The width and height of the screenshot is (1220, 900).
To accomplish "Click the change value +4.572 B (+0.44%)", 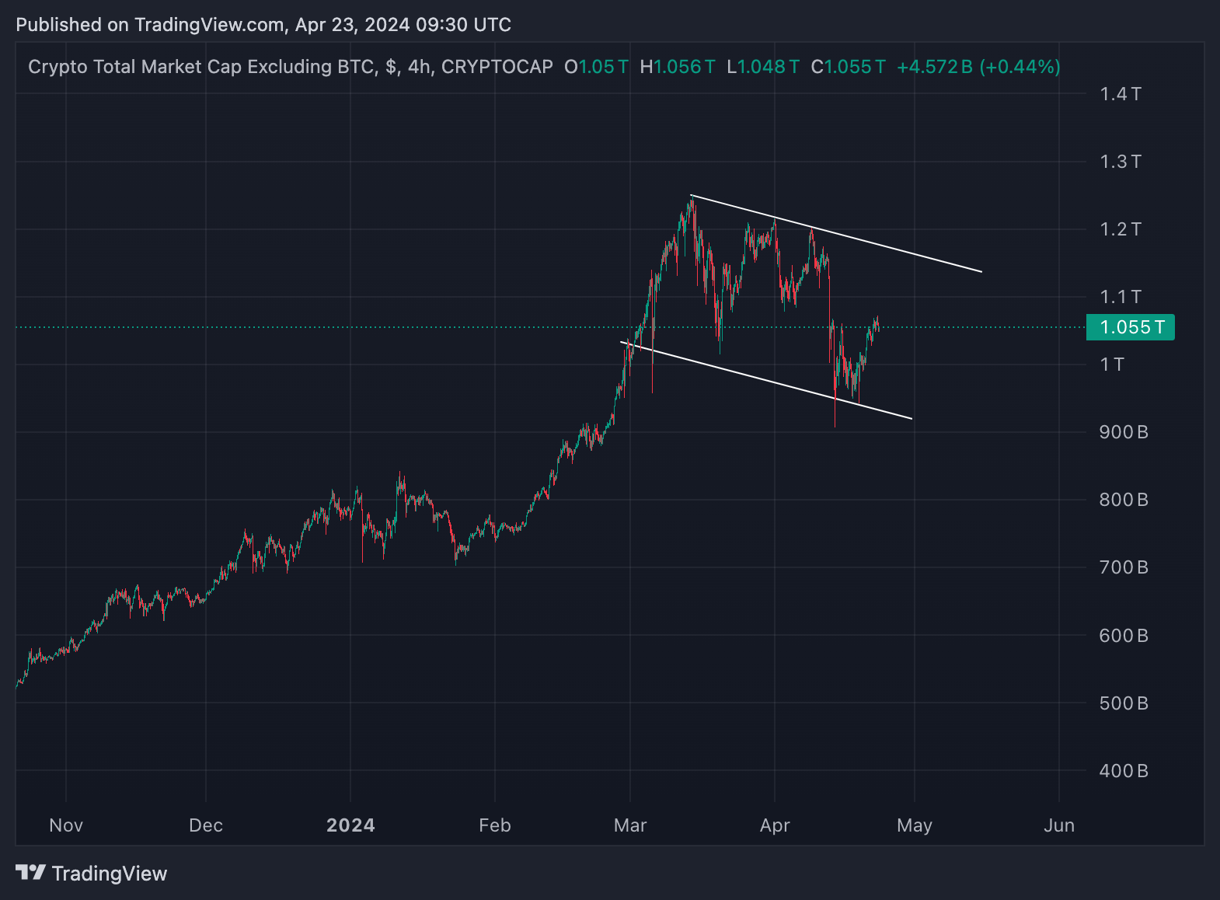I will (978, 67).
